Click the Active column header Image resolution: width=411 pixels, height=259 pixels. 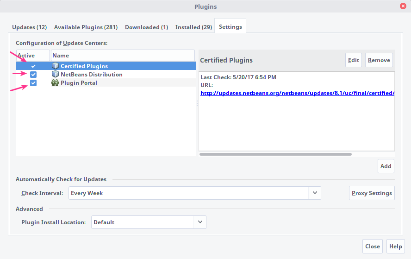click(33, 56)
